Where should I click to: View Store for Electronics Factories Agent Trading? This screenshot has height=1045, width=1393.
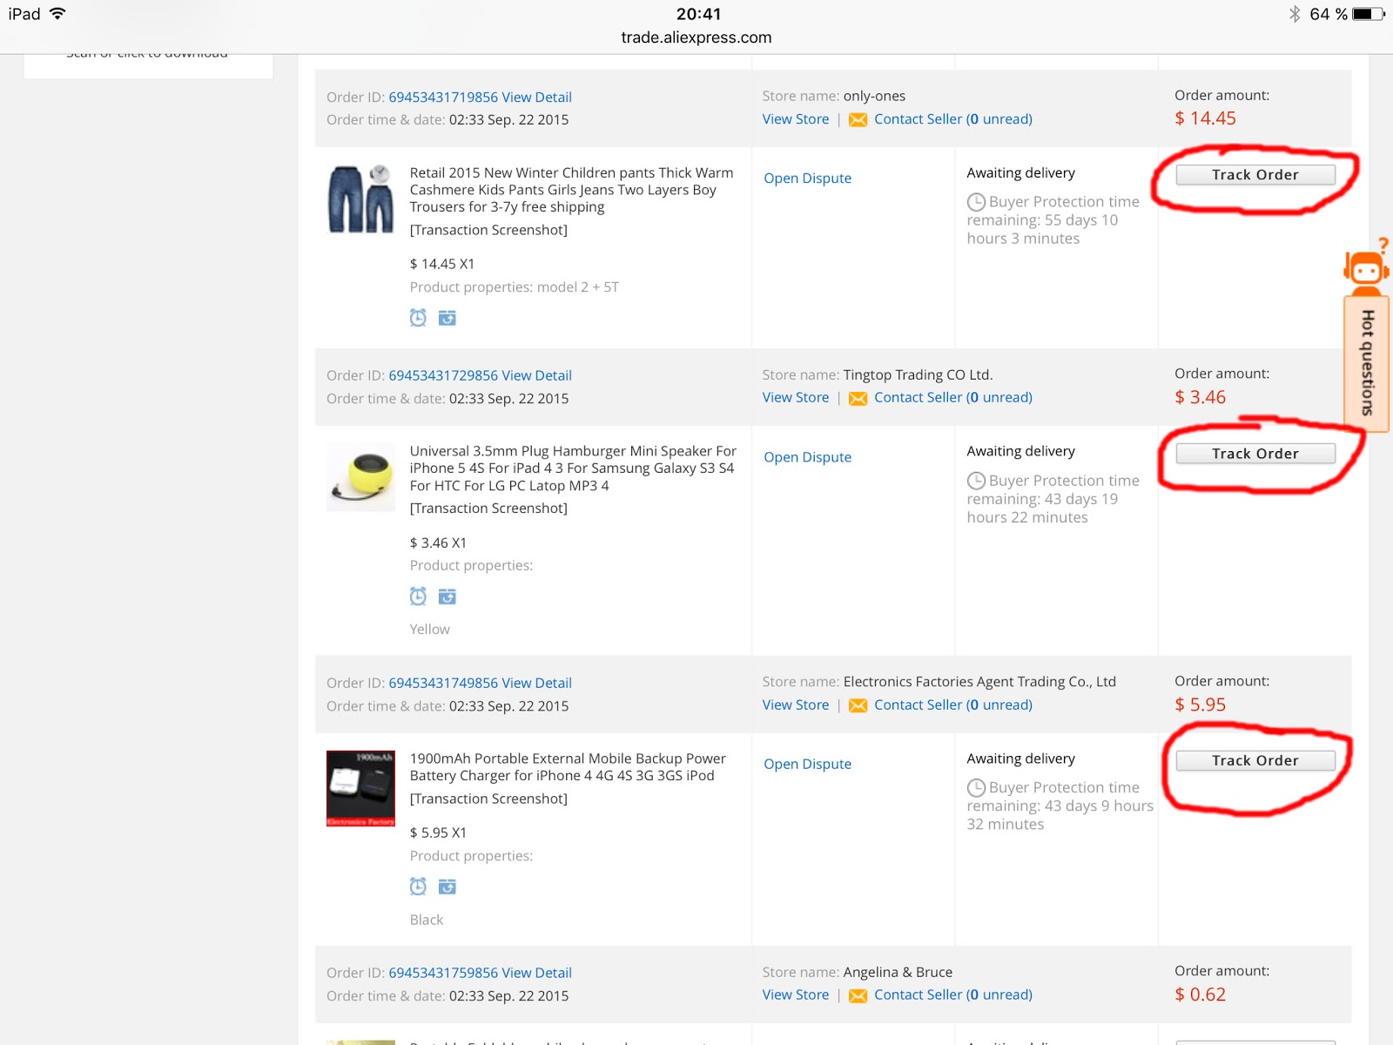point(795,705)
